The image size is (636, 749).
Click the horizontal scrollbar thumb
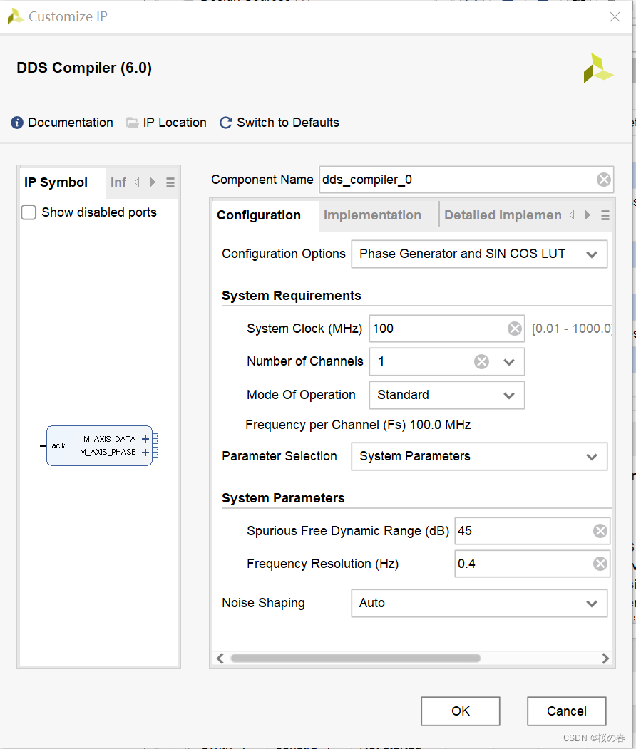point(356,658)
